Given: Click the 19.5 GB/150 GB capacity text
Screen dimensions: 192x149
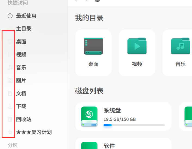Looking at the screenshot, I should [x=120, y=119].
